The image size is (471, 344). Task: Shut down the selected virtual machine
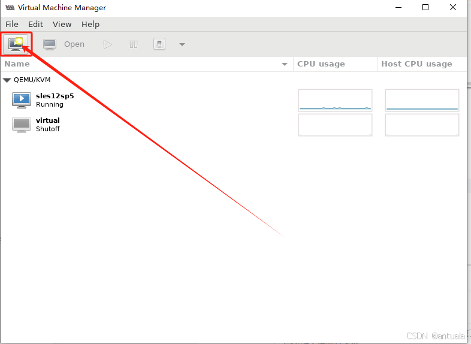[159, 44]
